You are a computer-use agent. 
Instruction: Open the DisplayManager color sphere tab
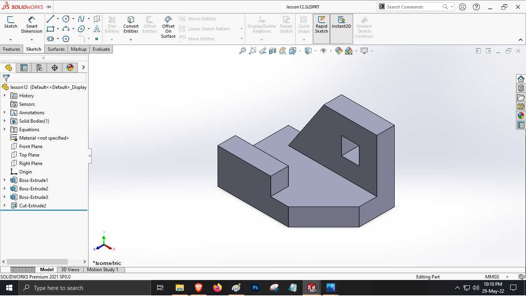[x=70, y=68]
